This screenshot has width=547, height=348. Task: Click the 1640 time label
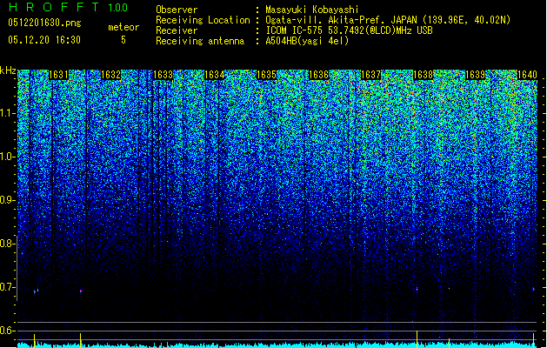click(527, 75)
